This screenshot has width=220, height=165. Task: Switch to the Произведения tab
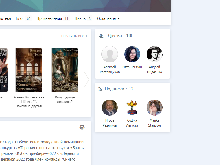49,19
